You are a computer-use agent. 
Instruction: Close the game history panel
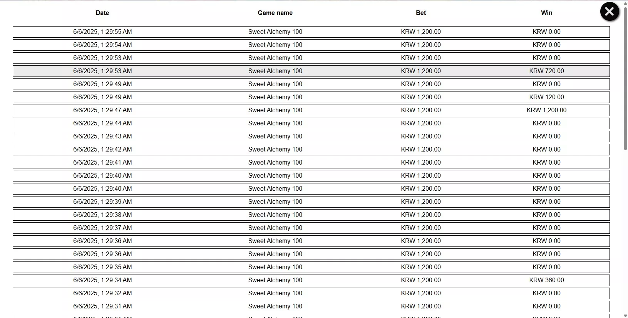pyautogui.click(x=610, y=12)
